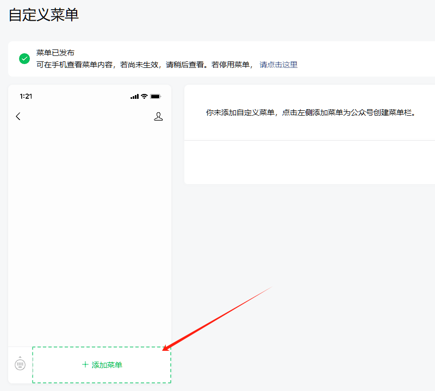Image resolution: width=435 pixels, height=391 pixels.
Task: Click the red arrow annotation
Action: tap(217, 318)
